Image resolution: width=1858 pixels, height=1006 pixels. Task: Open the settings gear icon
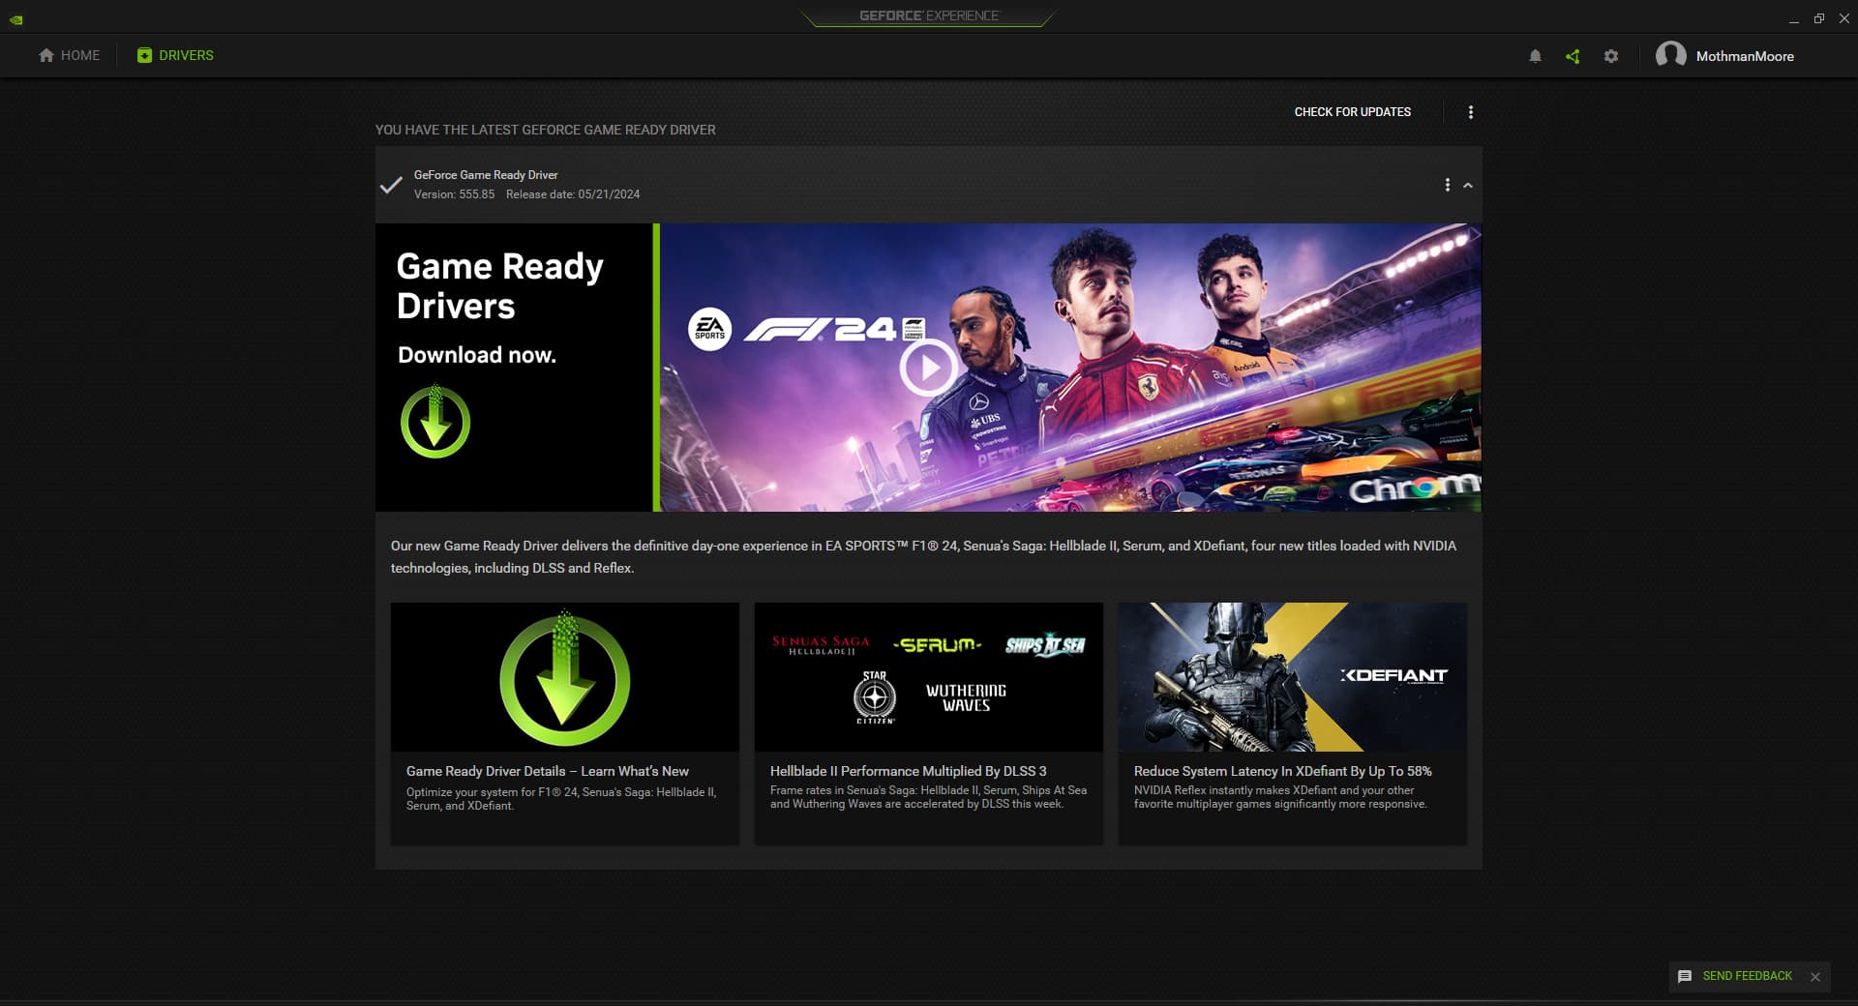pos(1611,56)
